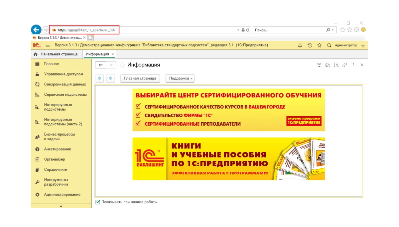
Task: Open the three-dots more menu
Action: (353, 65)
